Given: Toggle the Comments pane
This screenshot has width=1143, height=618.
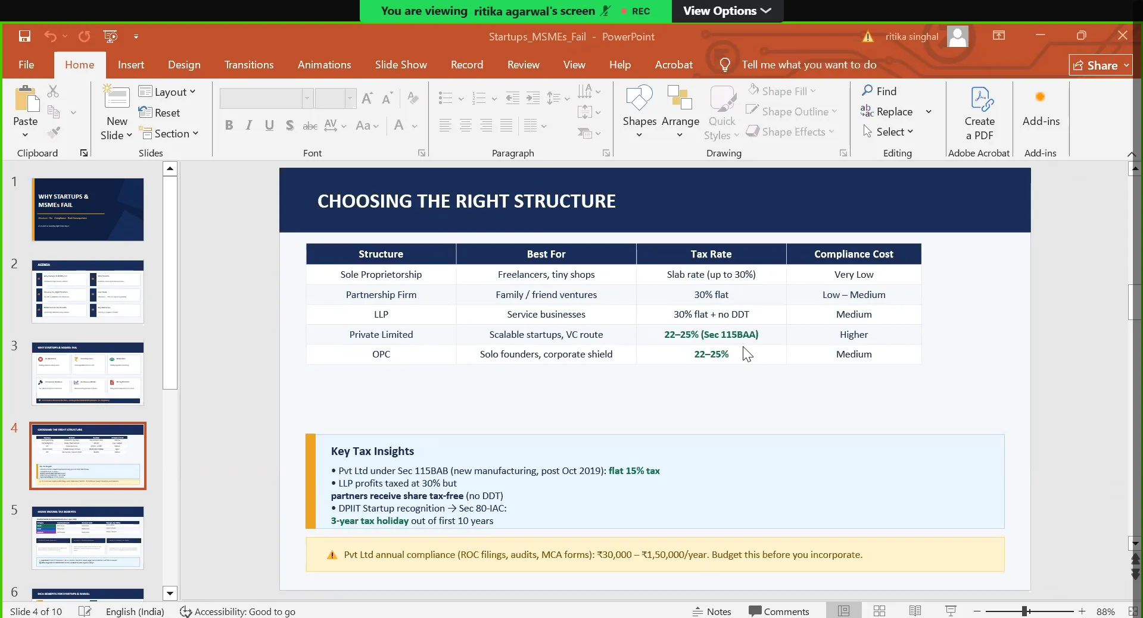Looking at the screenshot, I should click(x=778, y=611).
